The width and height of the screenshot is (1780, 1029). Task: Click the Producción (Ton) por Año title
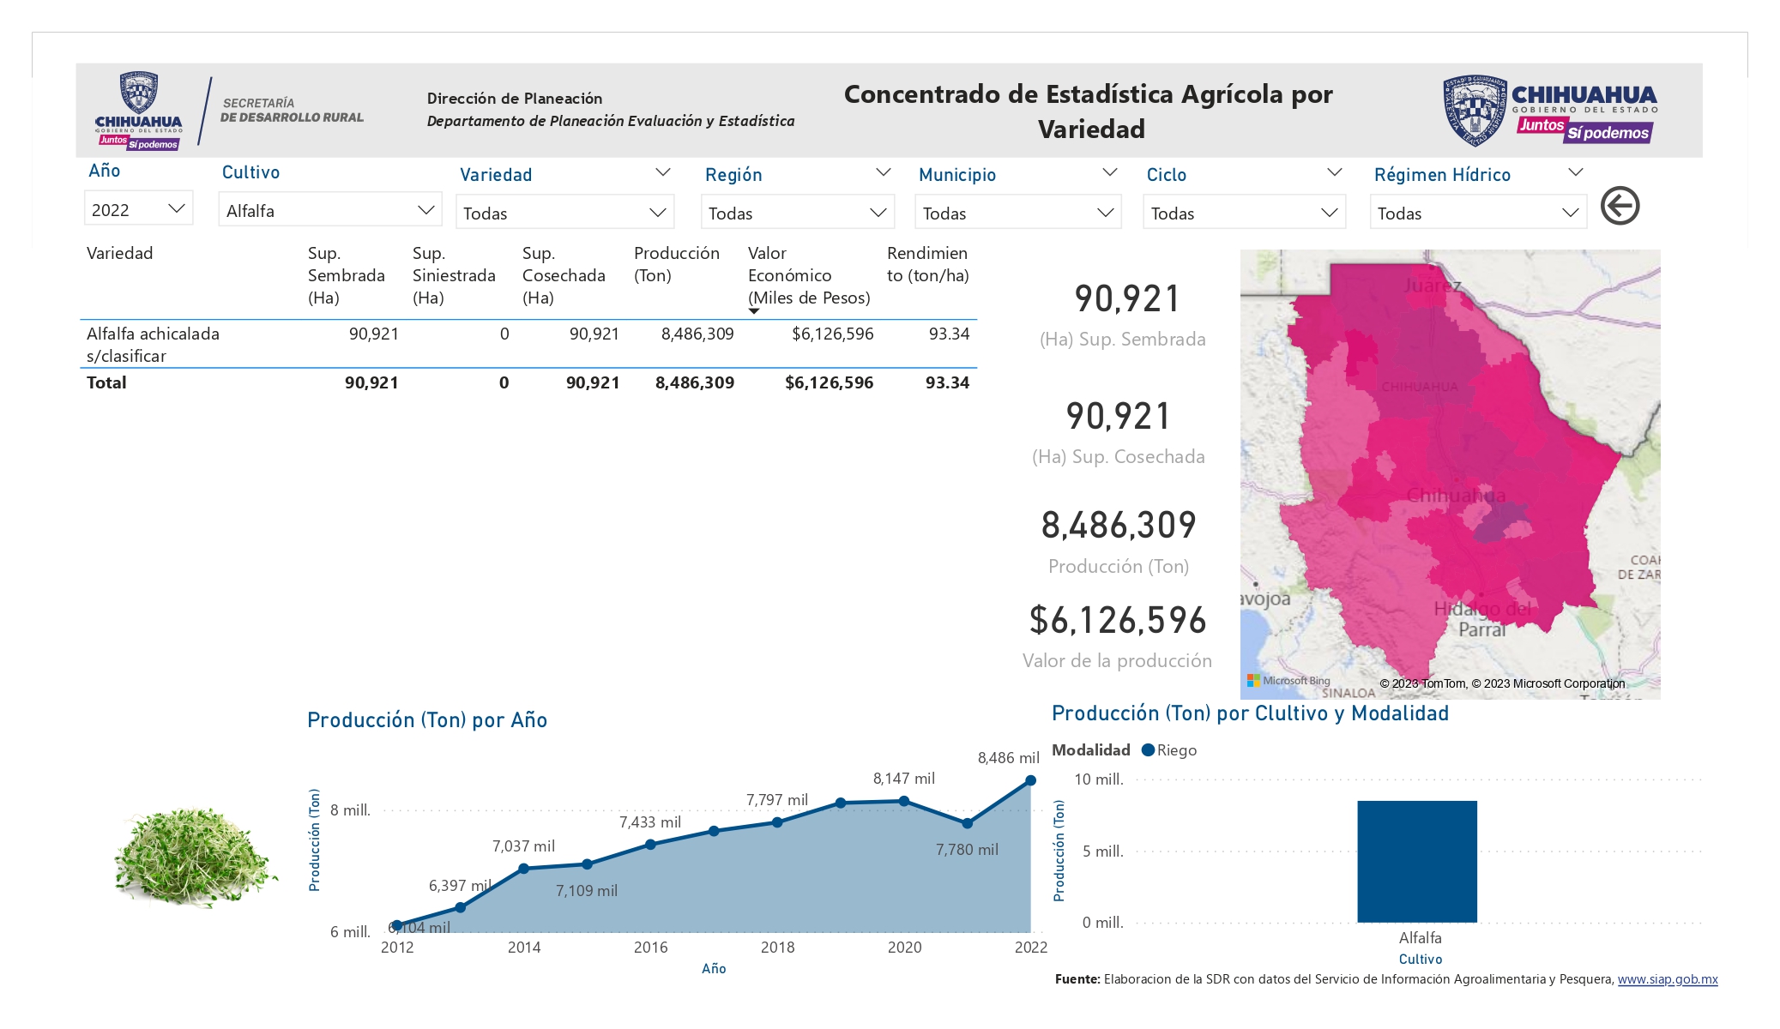(x=427, y=720)
